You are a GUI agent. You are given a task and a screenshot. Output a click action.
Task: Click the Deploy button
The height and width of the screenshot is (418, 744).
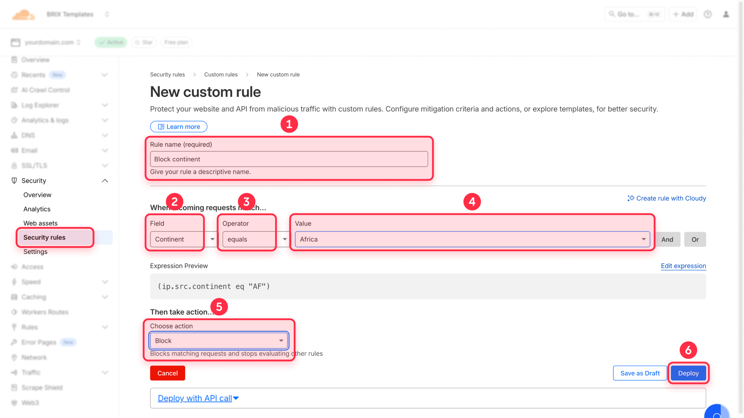pos(688,373)
